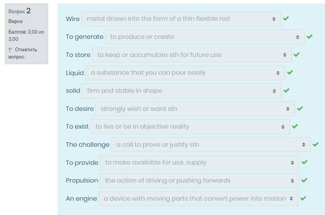Open the Liquid definition dropdown
The width and height of the screenshot is (325, 215).
coord(185,73)
